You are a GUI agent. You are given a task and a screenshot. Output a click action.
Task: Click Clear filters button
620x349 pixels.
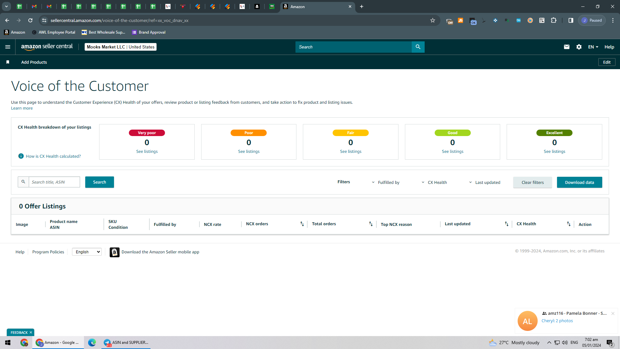coord(532,182)
